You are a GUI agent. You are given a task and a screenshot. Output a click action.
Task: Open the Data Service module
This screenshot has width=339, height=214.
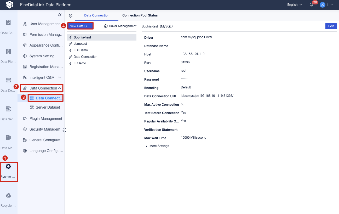point(9,111)
